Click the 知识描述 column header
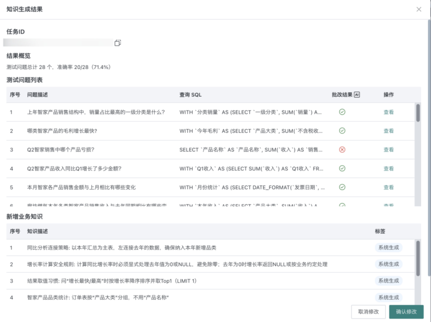431x322 pixels. point(37,231)
